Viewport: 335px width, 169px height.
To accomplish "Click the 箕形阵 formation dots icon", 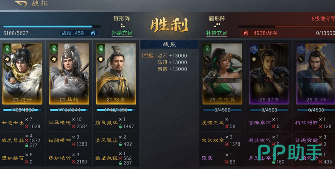I will coord(122,25).
